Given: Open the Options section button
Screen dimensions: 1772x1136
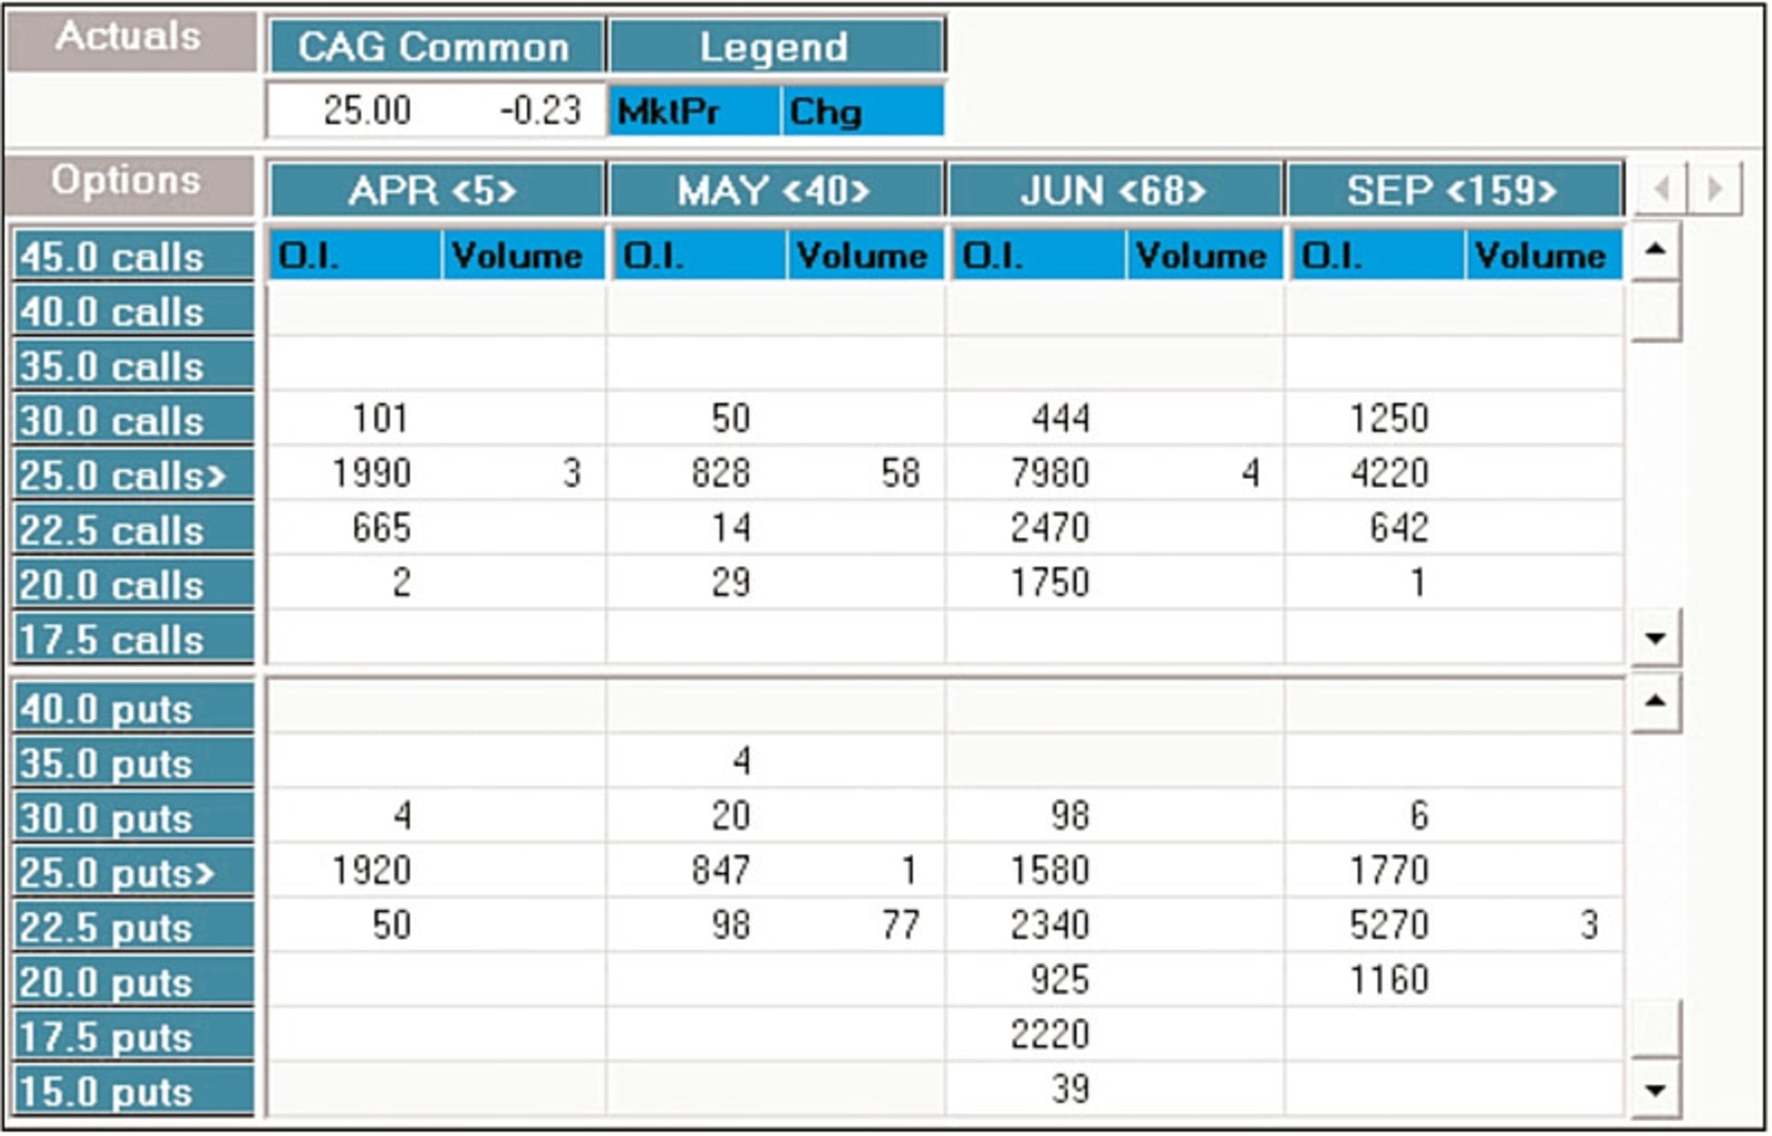Looking at the screenshot, I should tap(128, 183).
